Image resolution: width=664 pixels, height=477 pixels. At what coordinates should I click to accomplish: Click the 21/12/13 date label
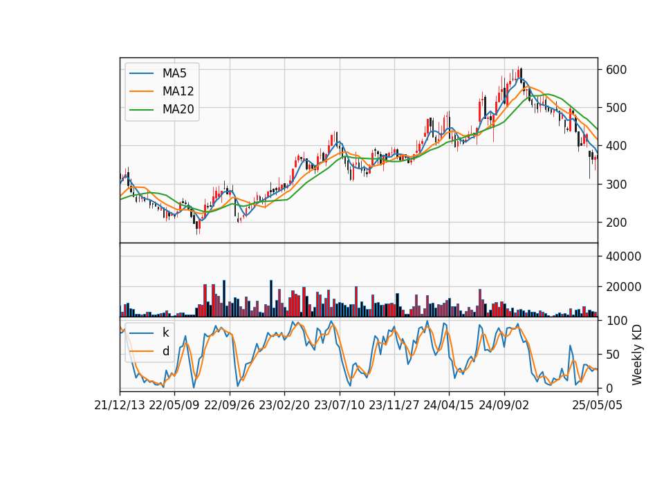tap(120, 405)
